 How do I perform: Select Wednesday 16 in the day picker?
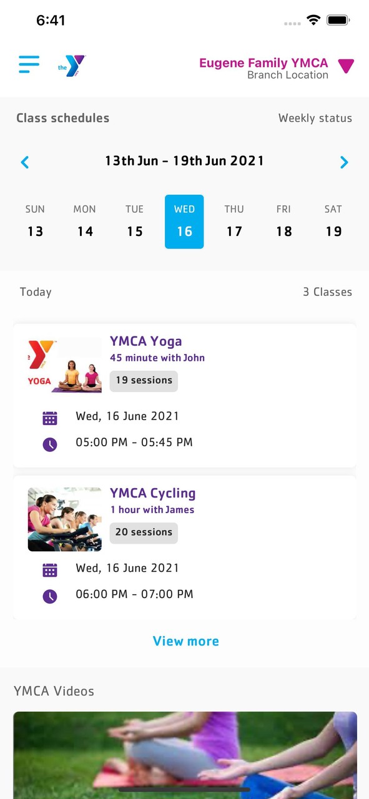click(x=184, y=222)
